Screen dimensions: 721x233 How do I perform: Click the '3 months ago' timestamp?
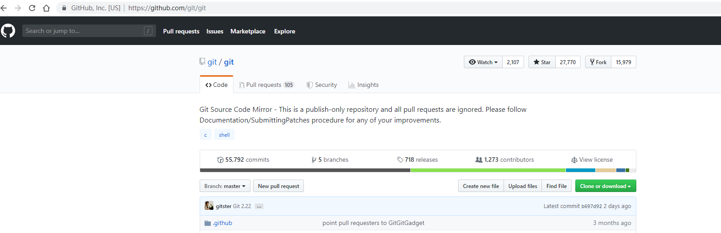coord(612,223)
